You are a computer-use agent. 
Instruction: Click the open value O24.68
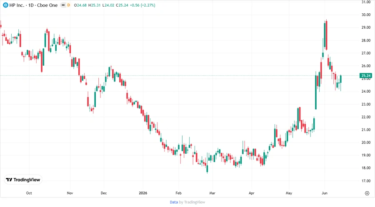[80, 5]
